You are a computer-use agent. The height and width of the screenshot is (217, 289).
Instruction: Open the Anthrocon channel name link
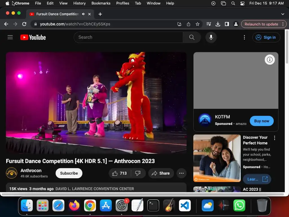point(31,170)
